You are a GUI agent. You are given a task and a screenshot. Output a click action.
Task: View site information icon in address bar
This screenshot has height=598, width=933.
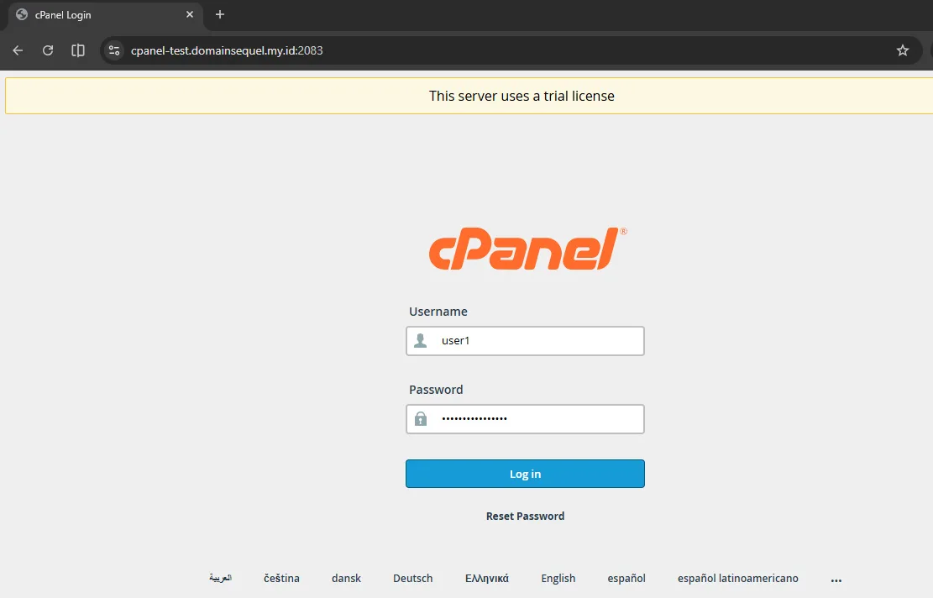(x=114, y=50)
